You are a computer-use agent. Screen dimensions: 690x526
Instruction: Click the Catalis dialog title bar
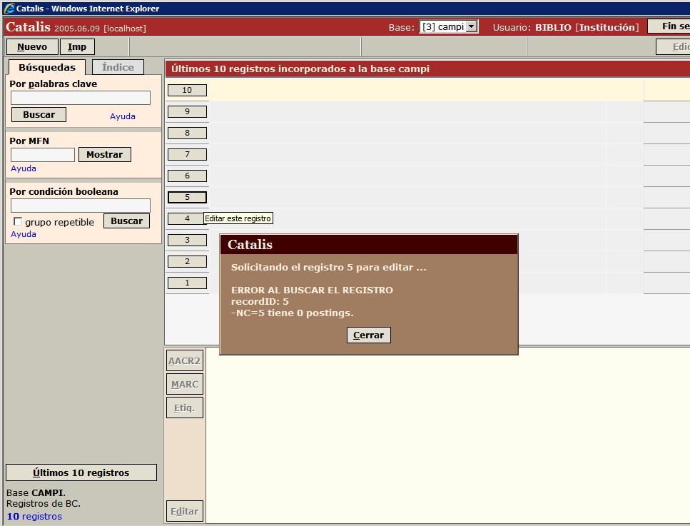[369, 244]
